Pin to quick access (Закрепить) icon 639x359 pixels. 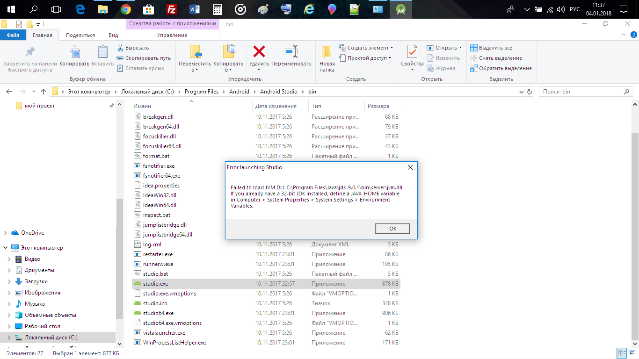click(x=30, y=51)
